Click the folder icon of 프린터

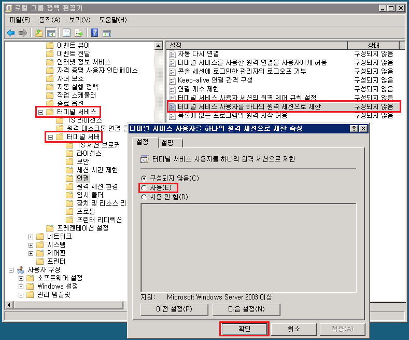[40, 261]
